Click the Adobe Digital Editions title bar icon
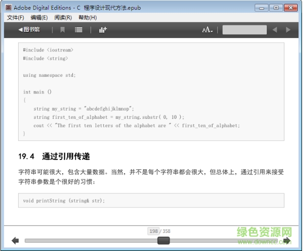The image size is (303, 251). coord(8,7)
